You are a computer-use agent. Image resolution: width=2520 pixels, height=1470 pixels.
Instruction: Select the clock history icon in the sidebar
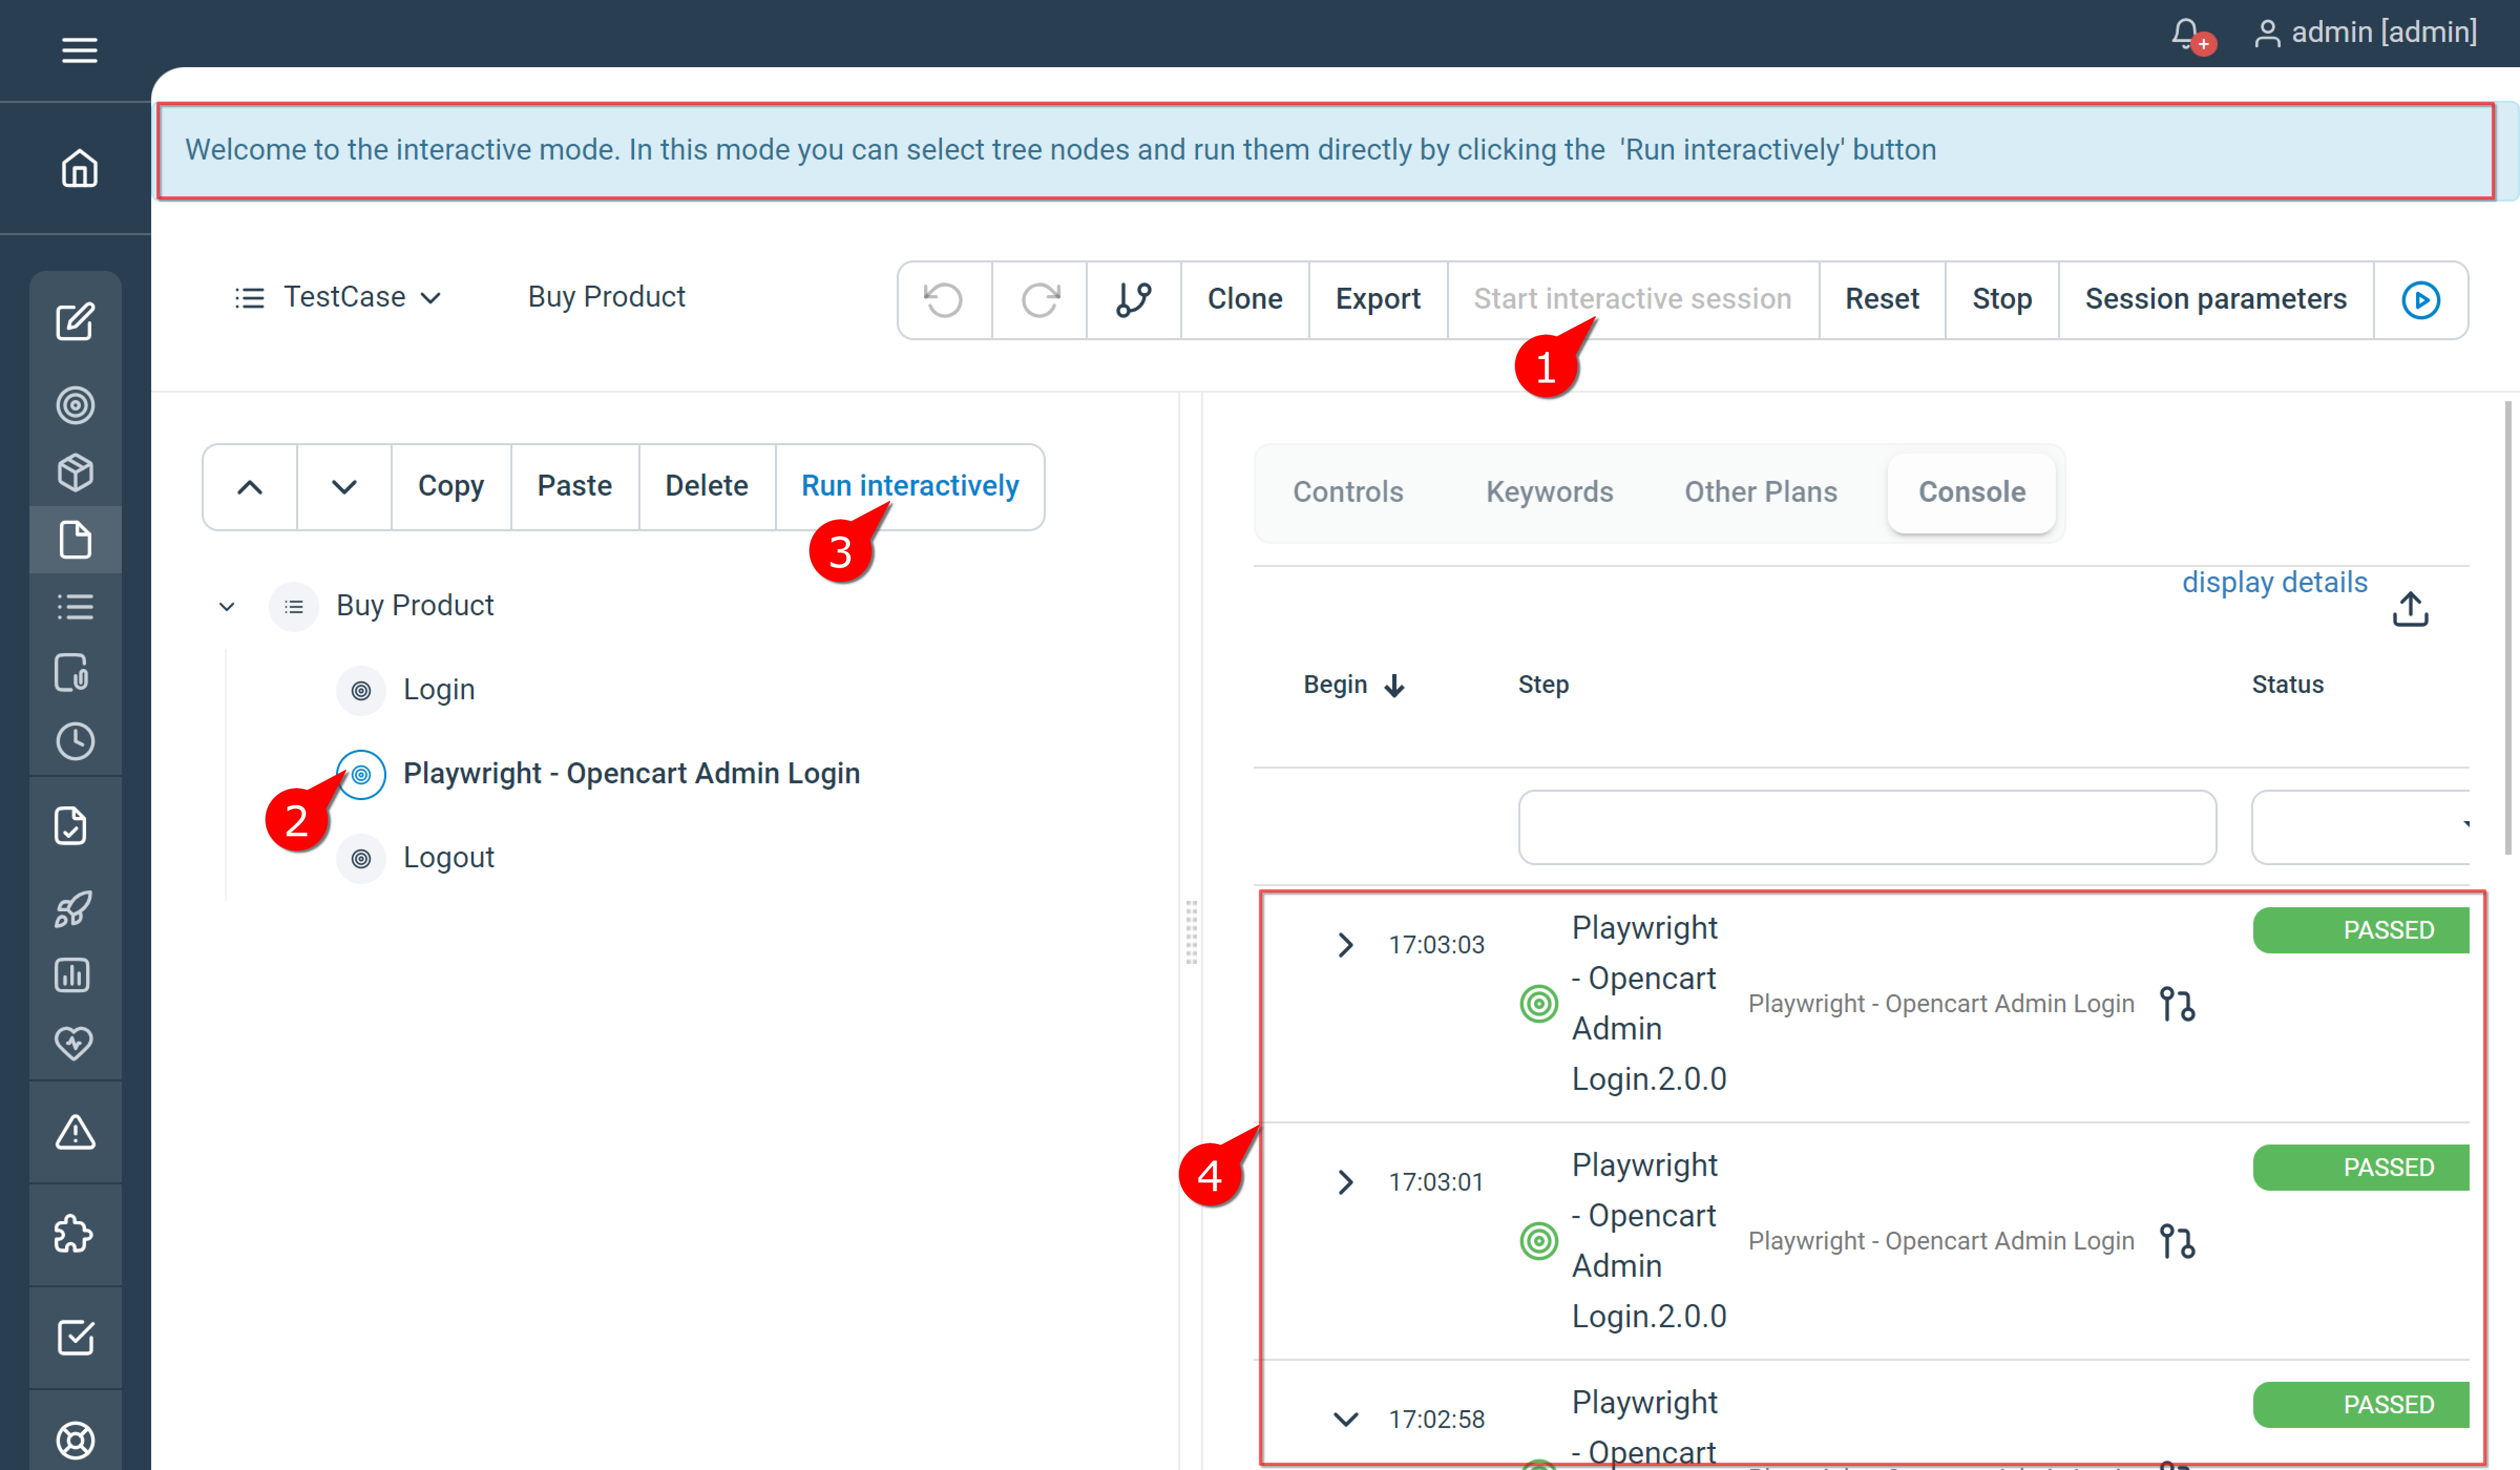coord(75,741)
